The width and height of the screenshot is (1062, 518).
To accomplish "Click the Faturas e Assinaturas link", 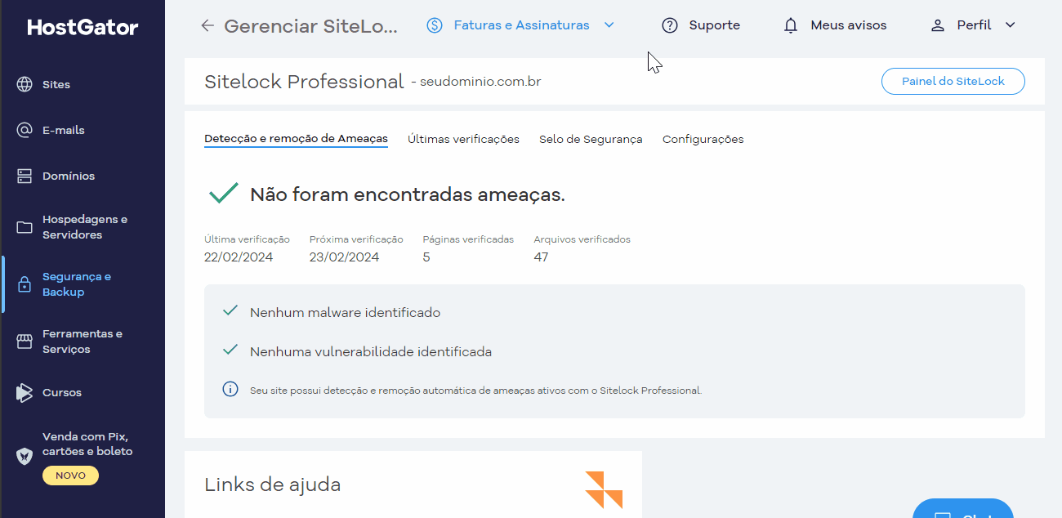I will (521, 25).
